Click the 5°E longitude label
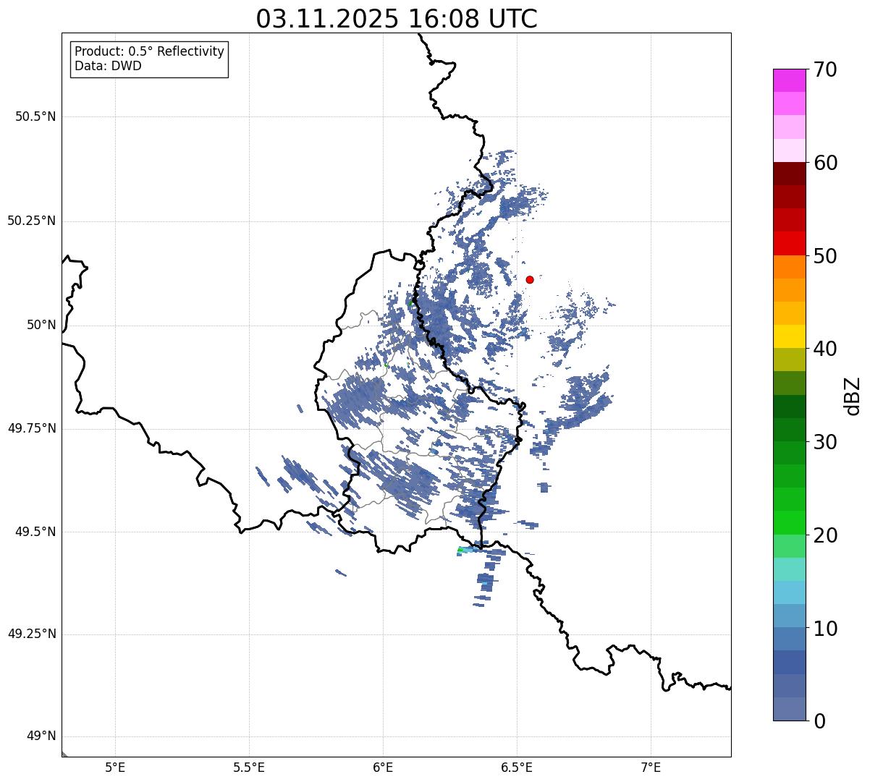870x782 pixels. 115,767
